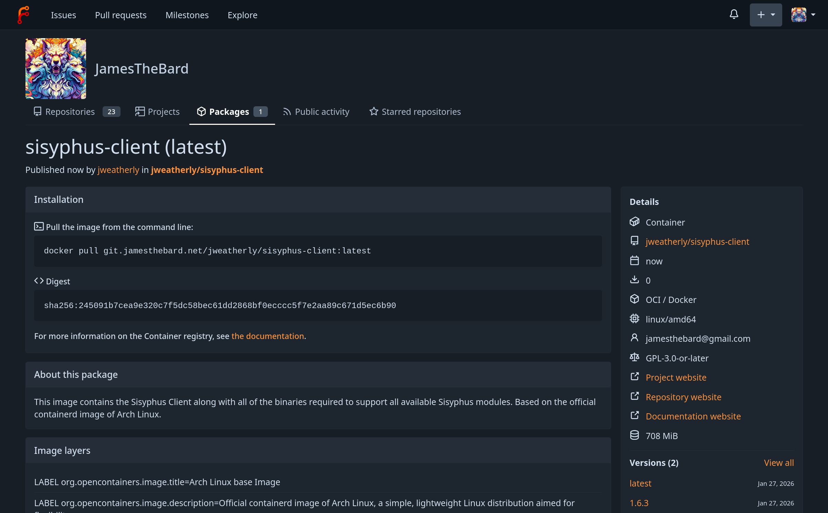Open Milestones in the top navigation

point(187,15)
